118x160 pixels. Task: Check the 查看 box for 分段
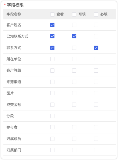[x=52, y=116]
